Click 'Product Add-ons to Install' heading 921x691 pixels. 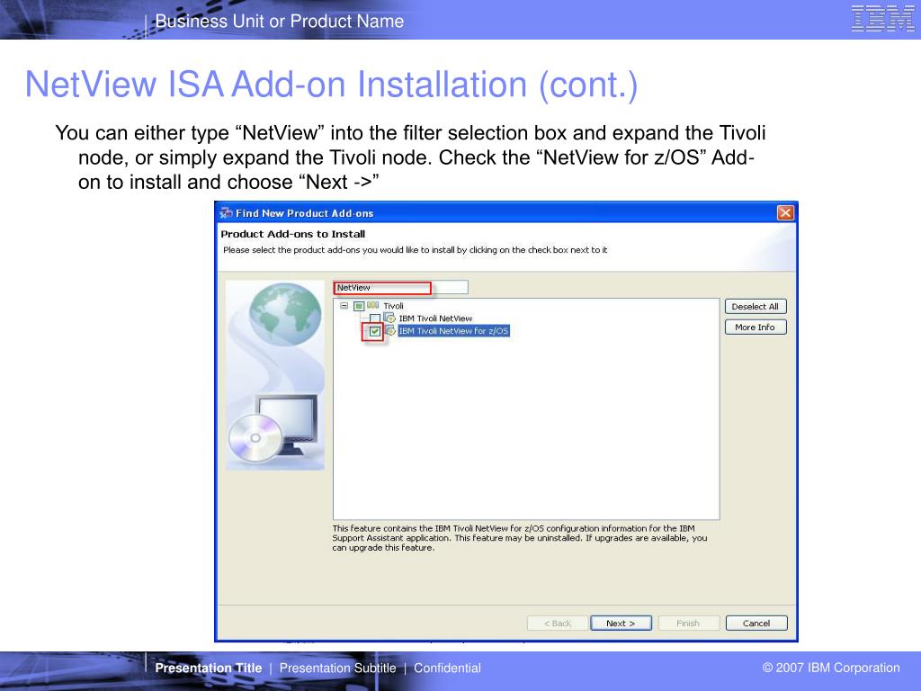click(x=293, y=234)
